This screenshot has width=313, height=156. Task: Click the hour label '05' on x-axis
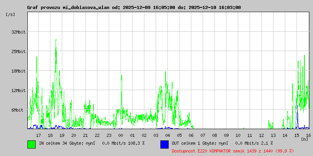(x=179, y=135)
